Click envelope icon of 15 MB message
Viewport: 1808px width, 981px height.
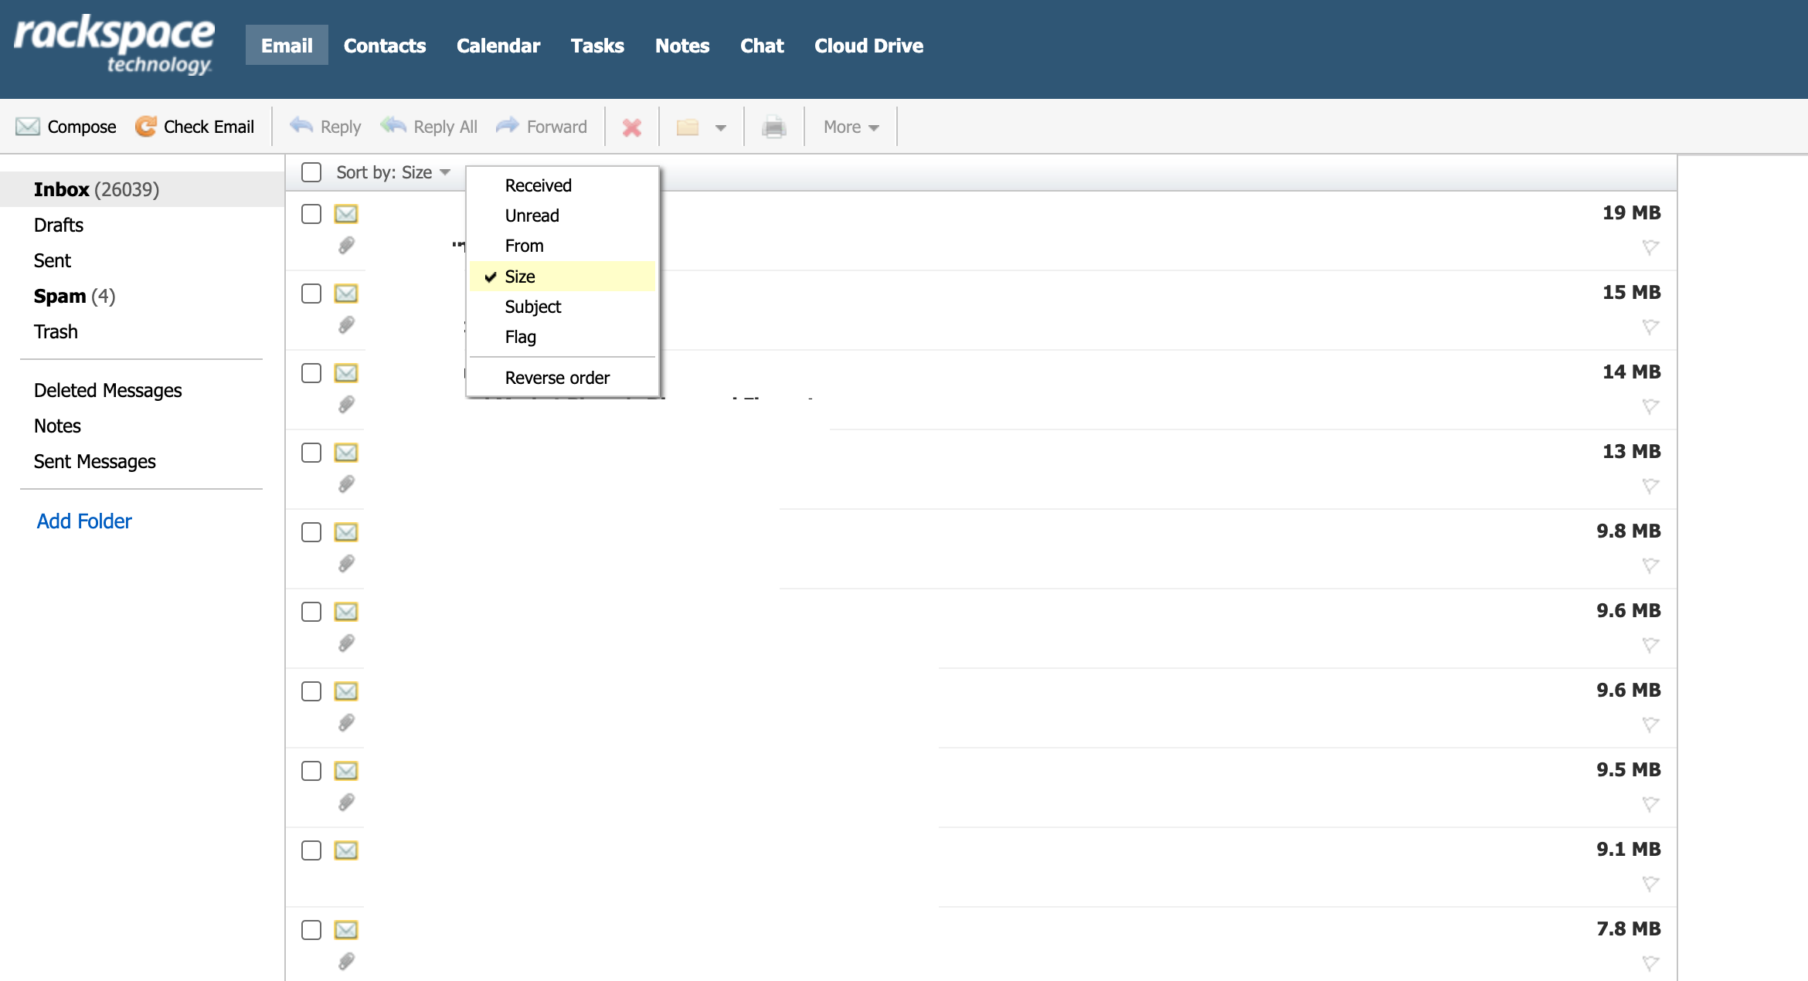346,294
